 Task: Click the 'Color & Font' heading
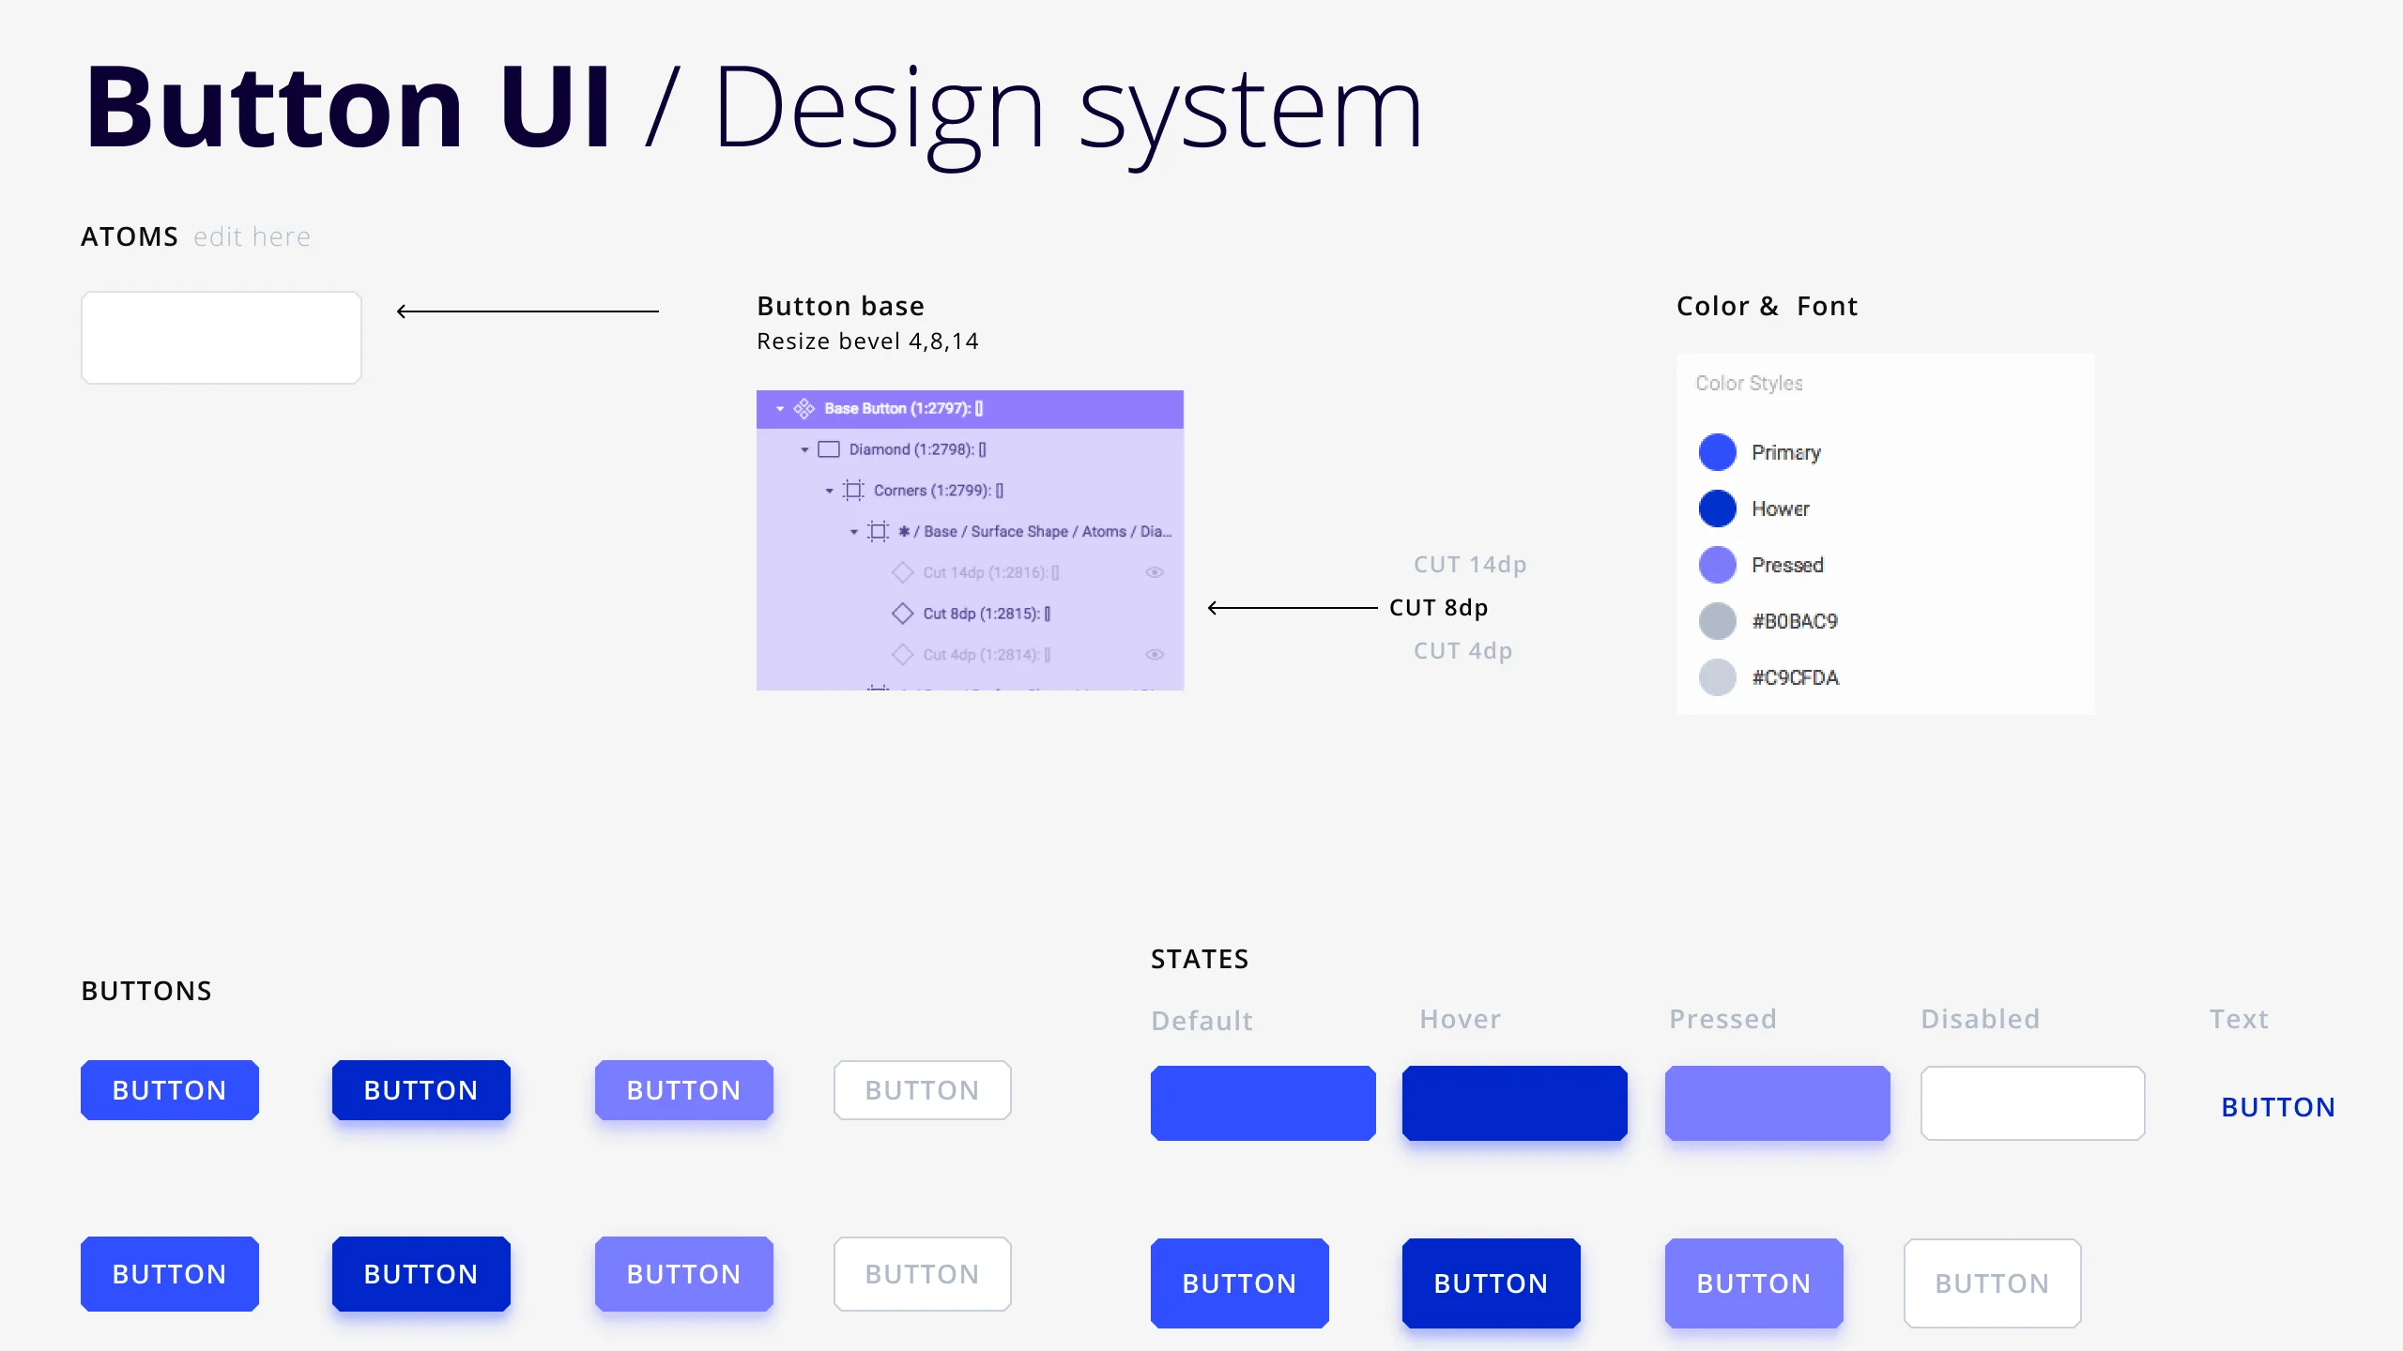point(1768,306)
